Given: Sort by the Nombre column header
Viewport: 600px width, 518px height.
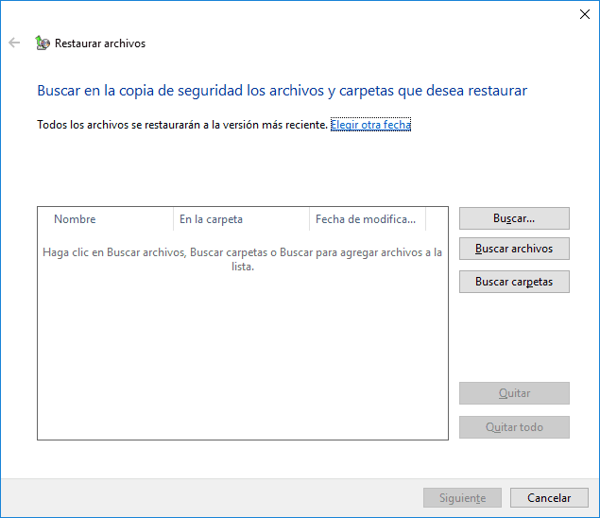Looking at the screenshot, I should click(106, 219).
